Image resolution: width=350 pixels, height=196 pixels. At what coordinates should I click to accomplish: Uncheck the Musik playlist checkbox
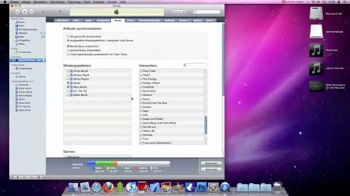[x=68, y=83]
